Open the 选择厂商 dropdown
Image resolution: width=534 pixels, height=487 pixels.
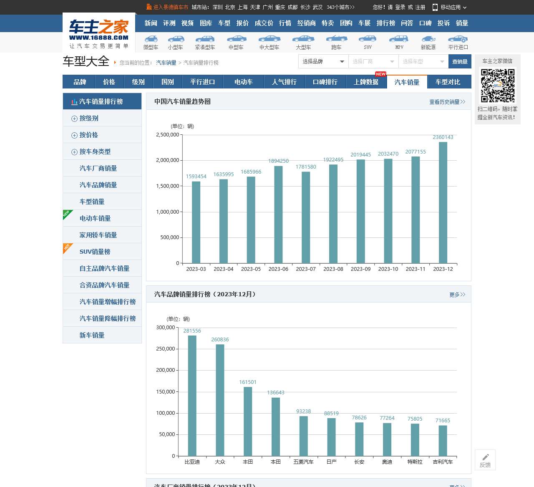pyautogui.click(x=373, y=61)
